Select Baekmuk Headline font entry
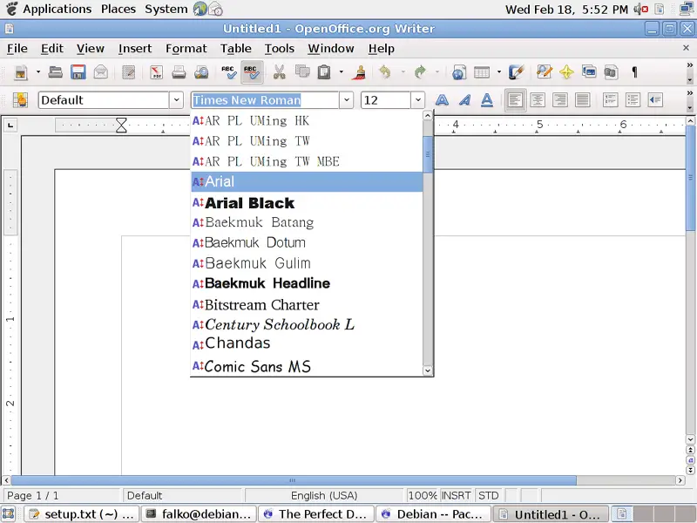The width and height of the screenshot is (697, 523). [307, 283]
